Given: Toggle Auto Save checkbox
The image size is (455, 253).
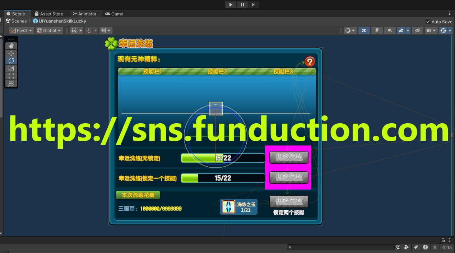Looking at the screenshot, I should (x=428, y=22).
